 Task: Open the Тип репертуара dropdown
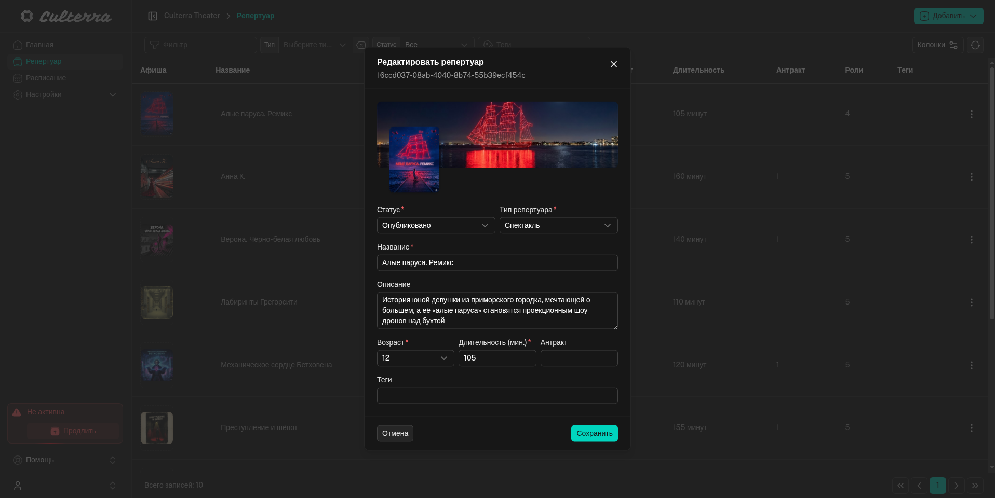[x=558, y=226]
